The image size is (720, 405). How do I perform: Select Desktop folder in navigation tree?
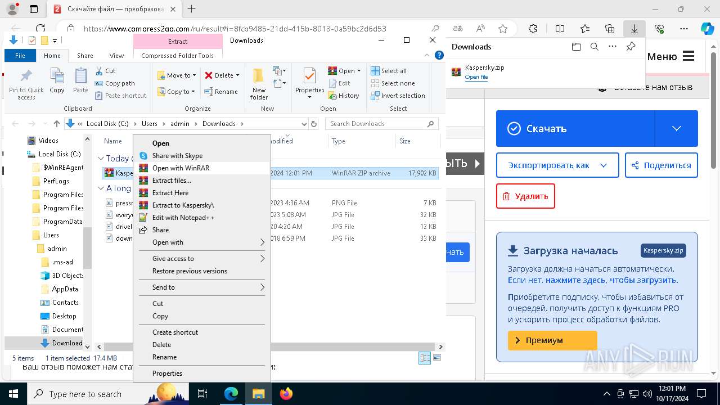click(x=64, y=316)
